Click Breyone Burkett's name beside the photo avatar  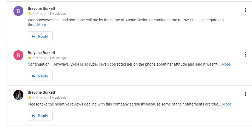(x=41, y=92)
